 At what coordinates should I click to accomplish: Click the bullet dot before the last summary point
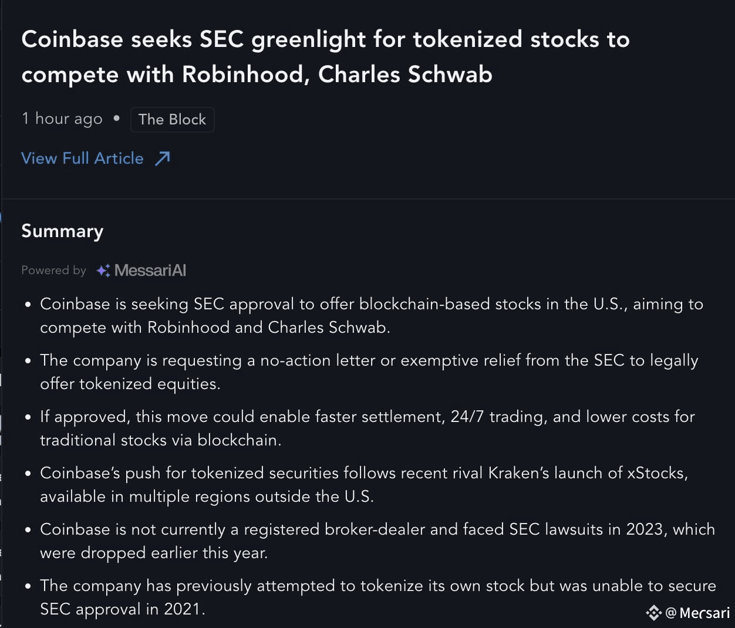28,586
